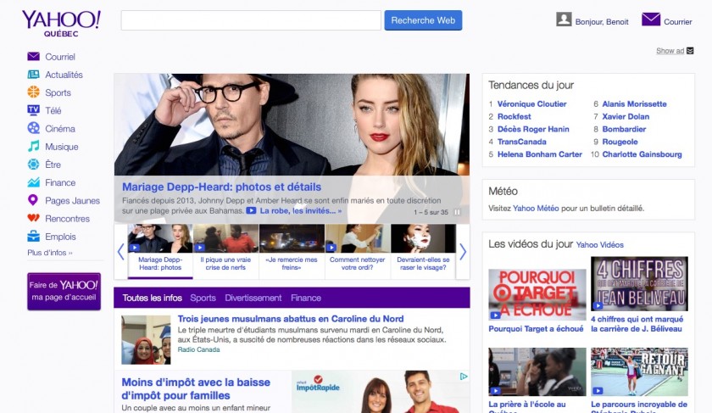The width and height of the screenshot is (712, 413).
Task: Click the Emplois briefcase icon
Action: click(34, 237)
